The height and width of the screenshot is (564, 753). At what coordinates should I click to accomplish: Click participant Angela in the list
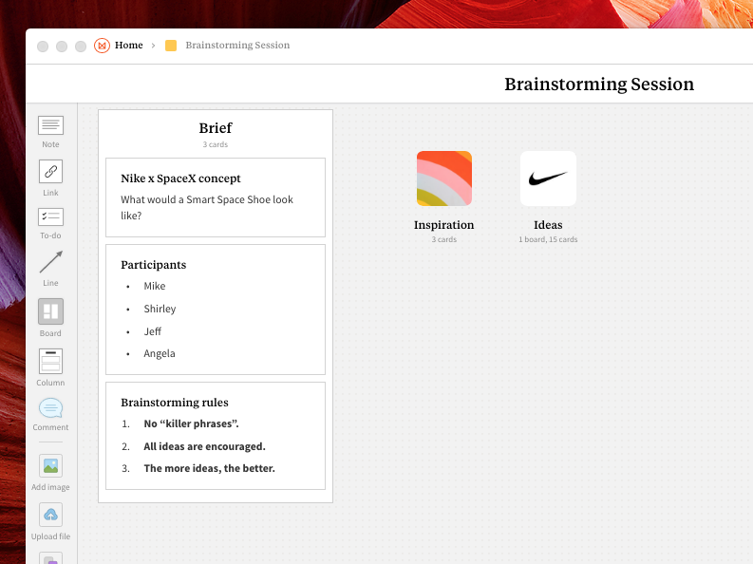click(x=160, y=354)
